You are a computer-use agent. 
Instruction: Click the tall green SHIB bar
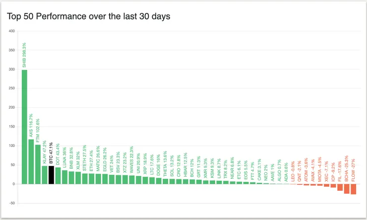[x=24, y=127]
